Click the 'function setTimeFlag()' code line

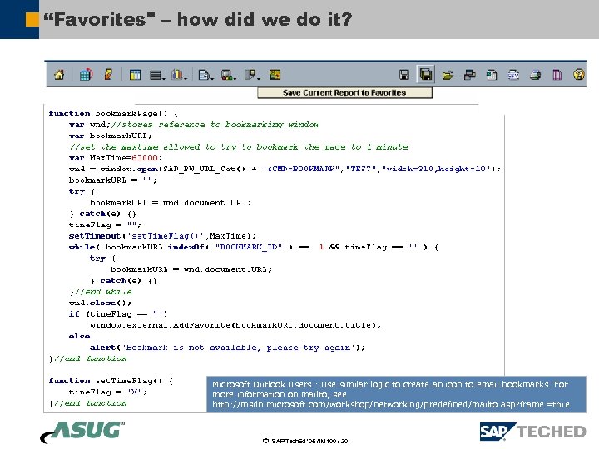(111, 381)
